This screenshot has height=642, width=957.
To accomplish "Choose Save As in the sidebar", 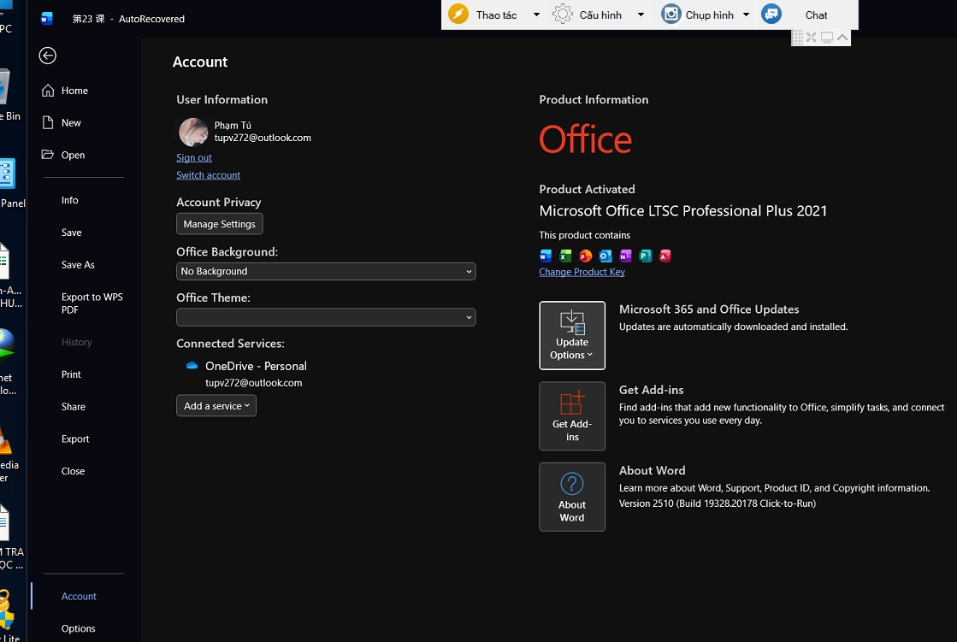I will 78,265.
